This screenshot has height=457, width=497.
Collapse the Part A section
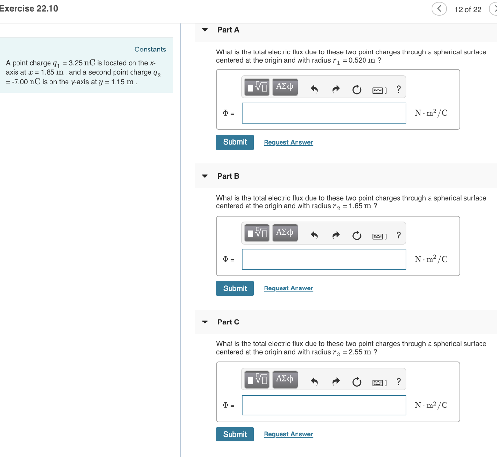coord(205,30)
